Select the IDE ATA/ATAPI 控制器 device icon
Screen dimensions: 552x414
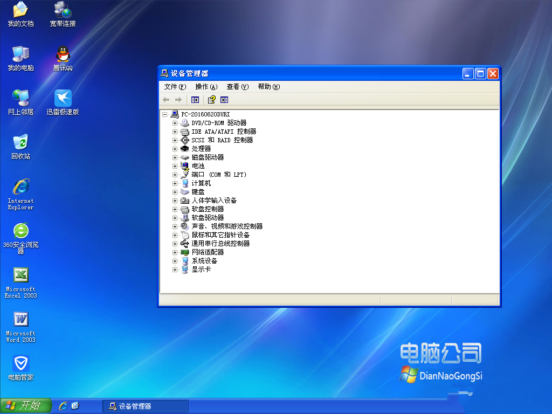tap(185, 132)
